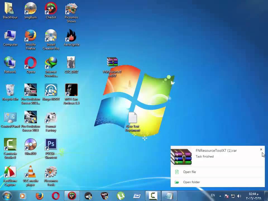Open the Action Center flag icon
Screen dimensions: 268x201
coord(226,196)
